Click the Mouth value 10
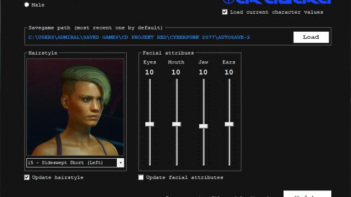Viewport: 351px width, 197px height. pos(175,72)
